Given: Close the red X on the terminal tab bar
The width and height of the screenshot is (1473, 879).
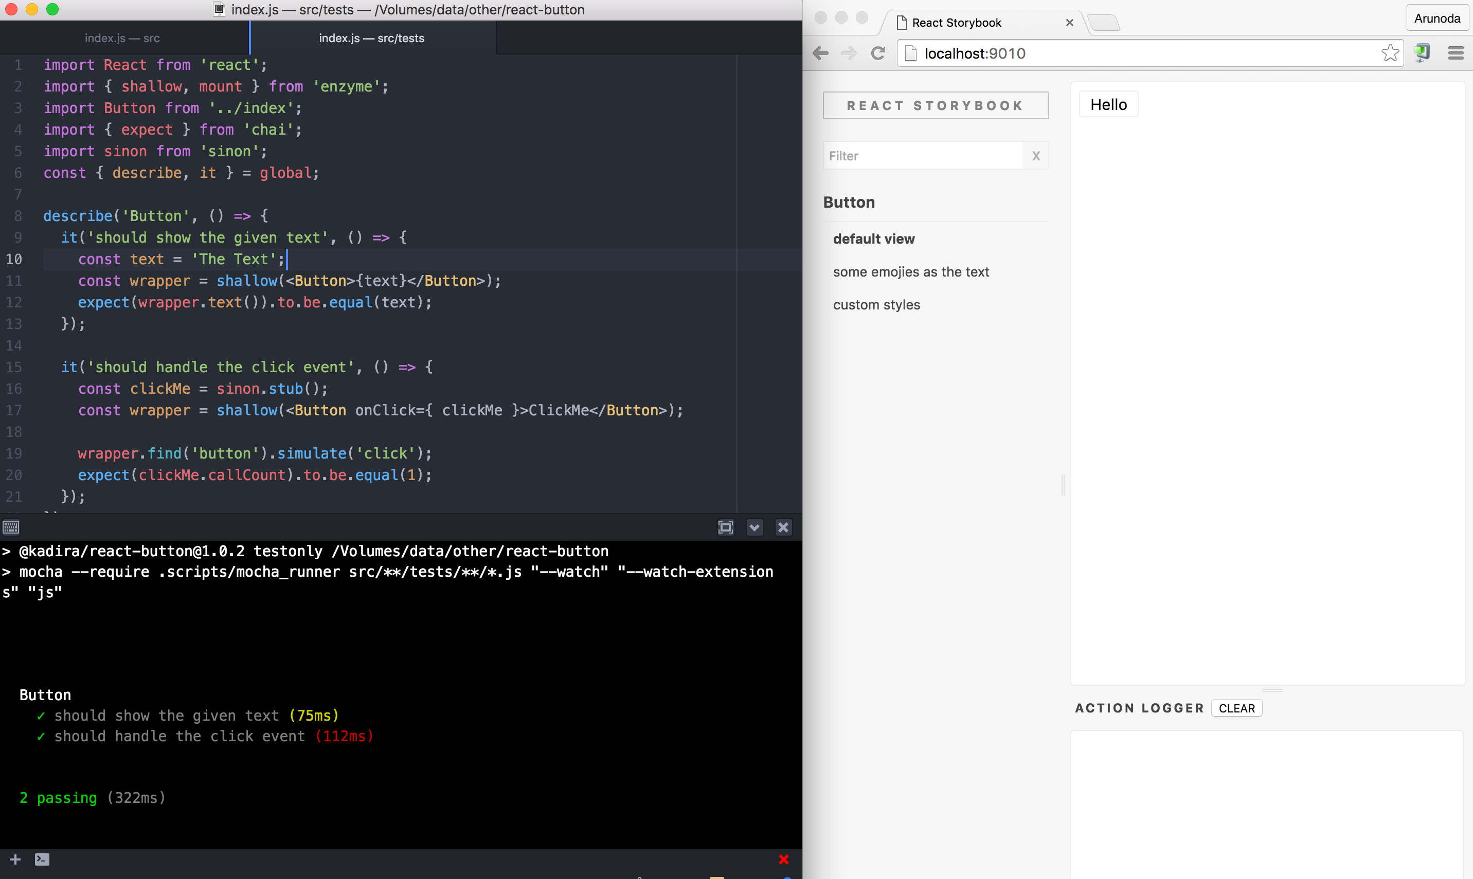Looking at the screenshot, I should click(x=783, y=859).
